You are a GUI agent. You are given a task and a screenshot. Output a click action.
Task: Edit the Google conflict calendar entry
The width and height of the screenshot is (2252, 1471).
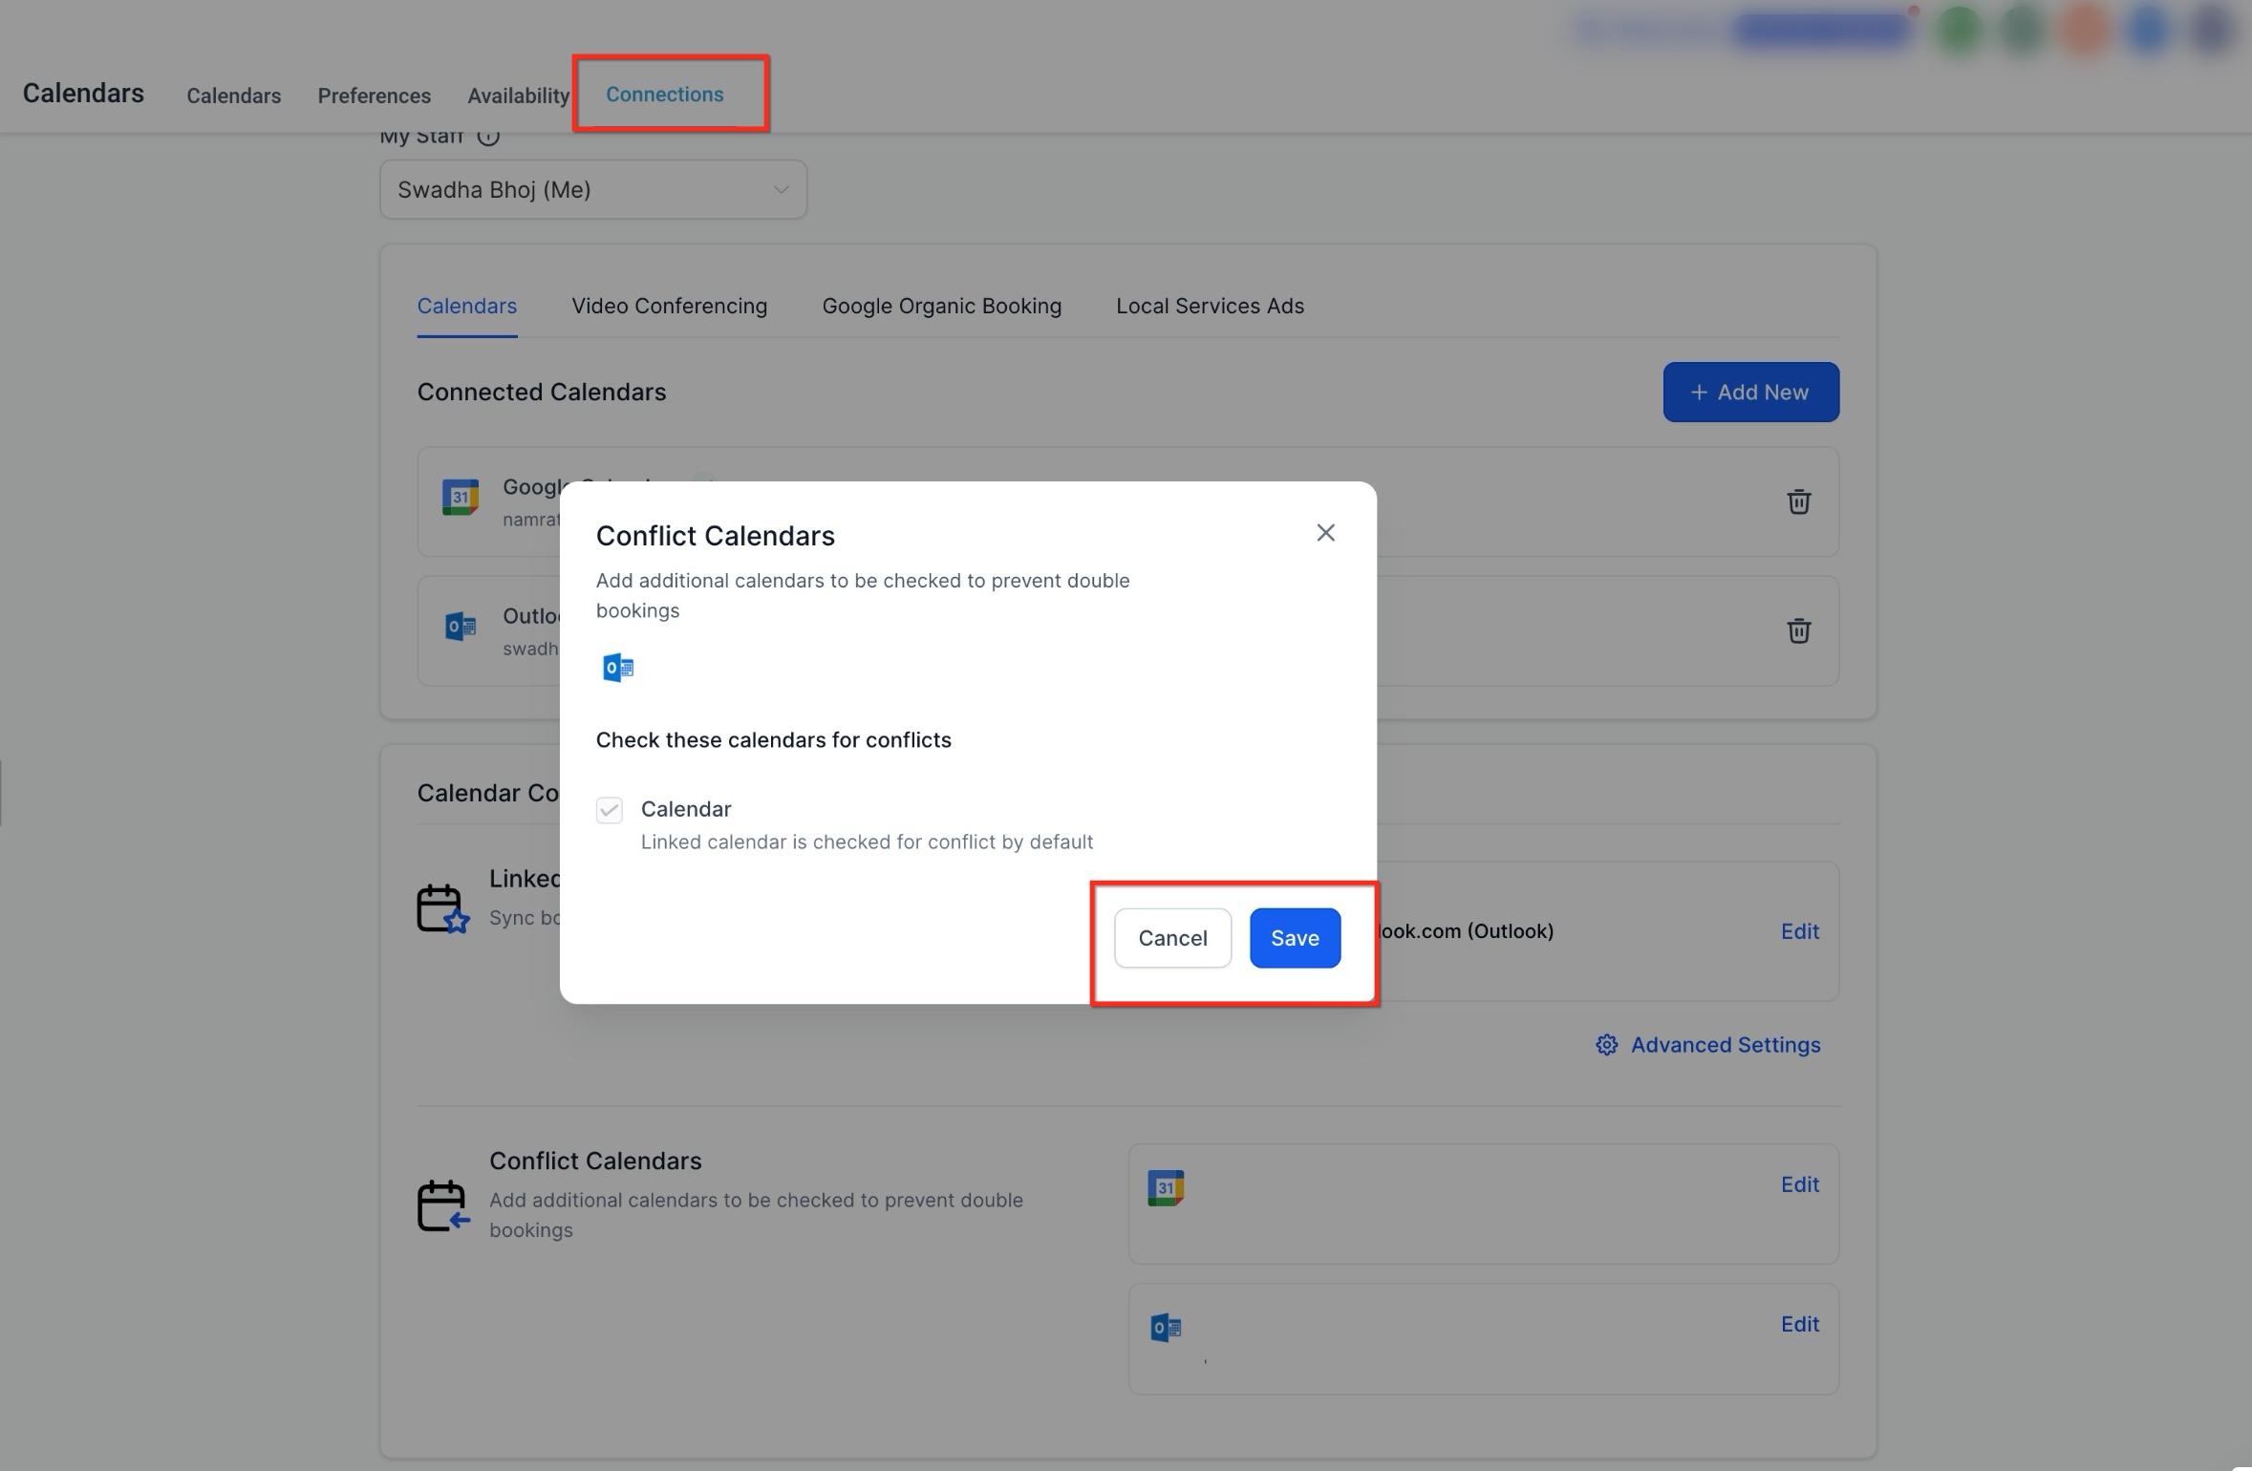(1799, 1184)
